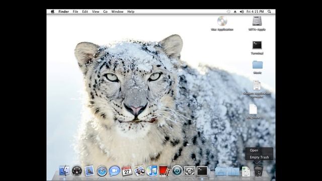Launch Terminal from the Dock

click(x=202, y=171)
